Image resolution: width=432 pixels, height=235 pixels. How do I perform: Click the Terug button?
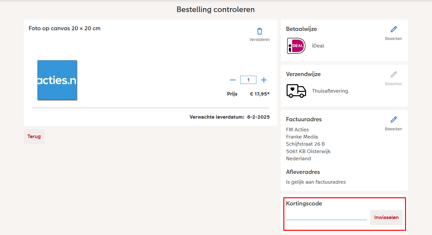[34, 137]
